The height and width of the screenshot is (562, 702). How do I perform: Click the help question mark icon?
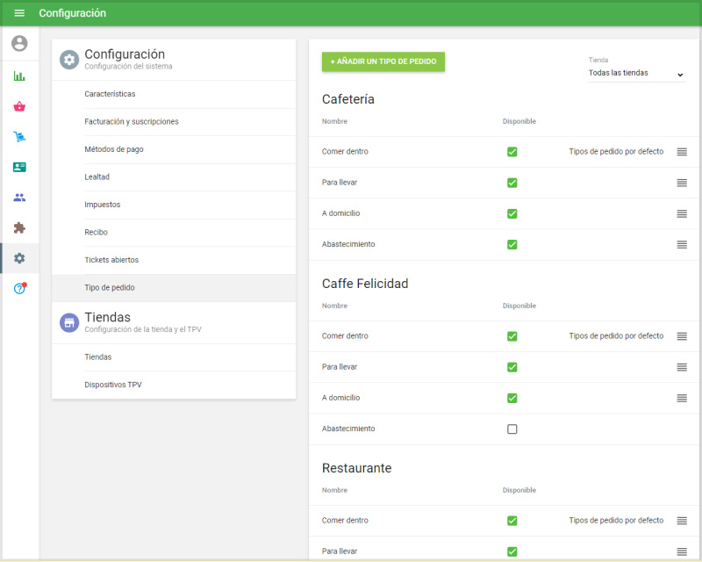coord(19,289)
